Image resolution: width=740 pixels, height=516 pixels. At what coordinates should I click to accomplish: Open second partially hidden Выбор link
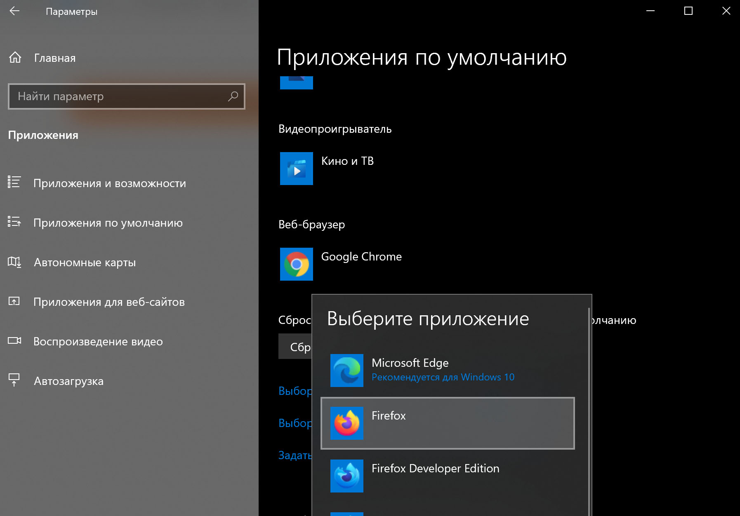(295, 423)
